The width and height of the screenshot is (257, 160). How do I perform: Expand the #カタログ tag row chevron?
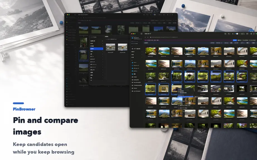coord(103,59)
